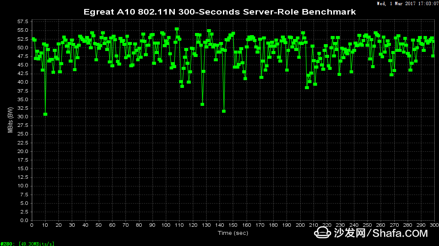Click the status readout '#280: [49.30MBits/s]'
Image resolution: width=439 pixels, height=246 pixels.
point(27,244)
